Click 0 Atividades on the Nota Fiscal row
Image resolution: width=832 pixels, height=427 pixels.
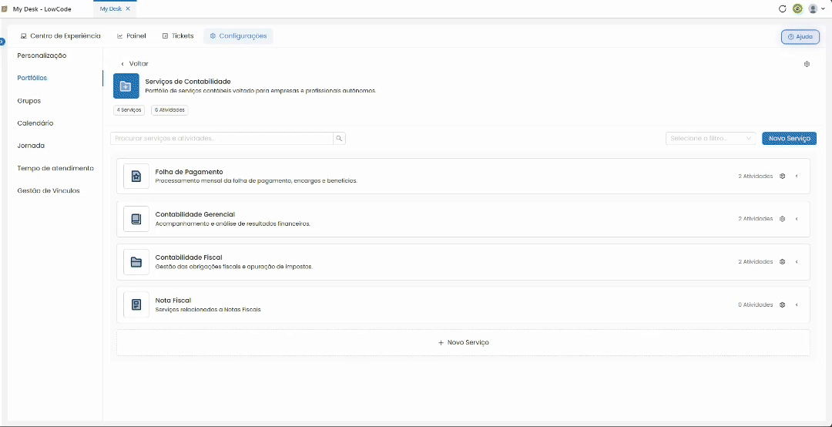point(755,305)
